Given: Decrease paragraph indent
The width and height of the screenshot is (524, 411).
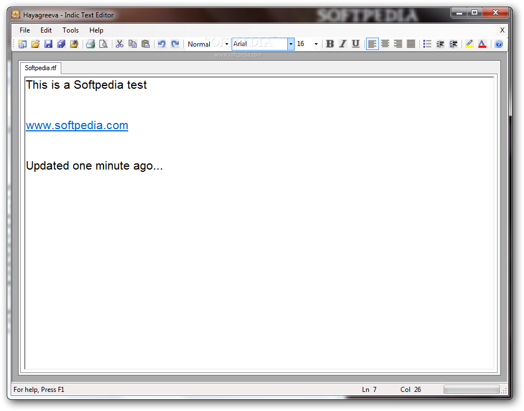Looking at the screenshot, I should point(440,44).
